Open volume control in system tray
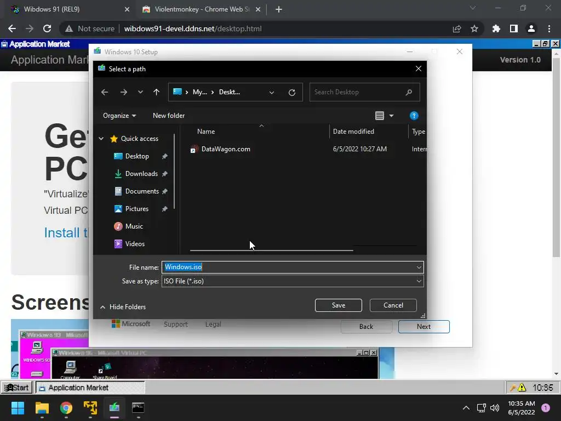The height and width of the screenshot is (421, 561). tap(495, 408)
